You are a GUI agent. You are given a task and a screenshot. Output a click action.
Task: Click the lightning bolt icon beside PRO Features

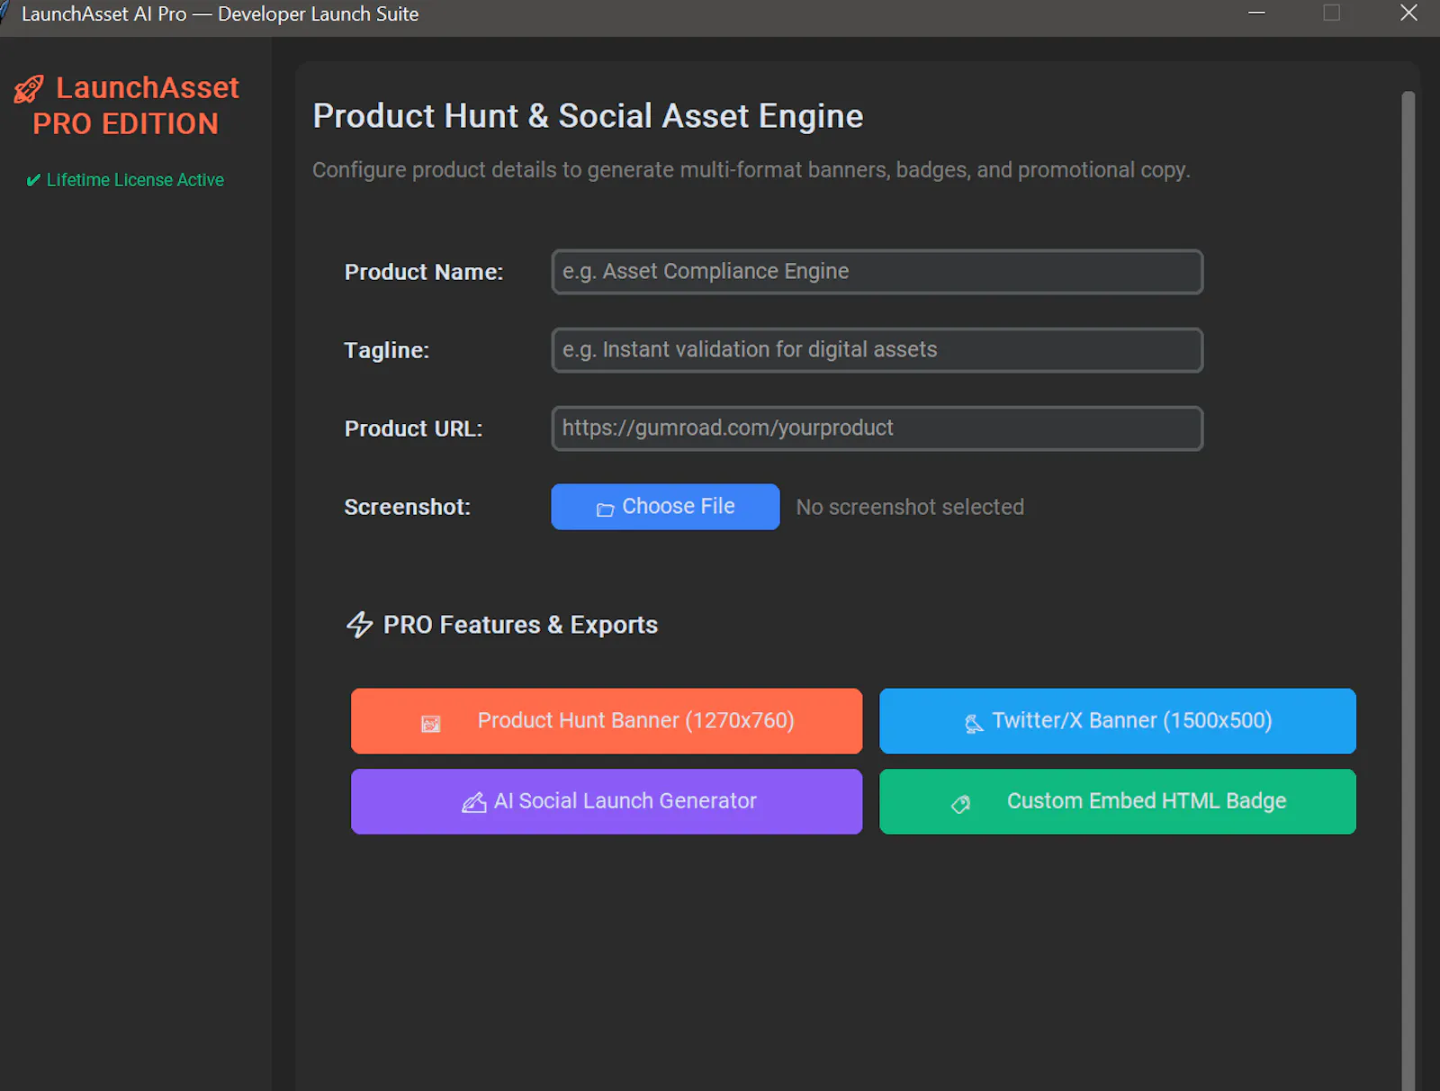pos(360,625)
